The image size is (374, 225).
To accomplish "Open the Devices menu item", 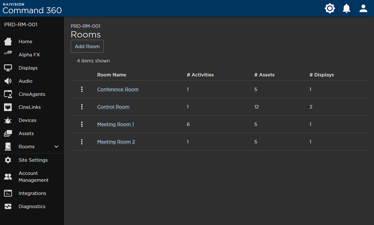I will point(28,120).
